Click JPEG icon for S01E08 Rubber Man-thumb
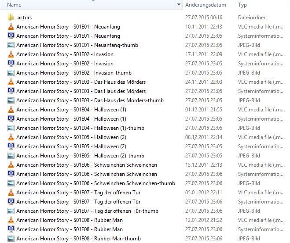Screen dimensions: 290x243 (11, 239)
